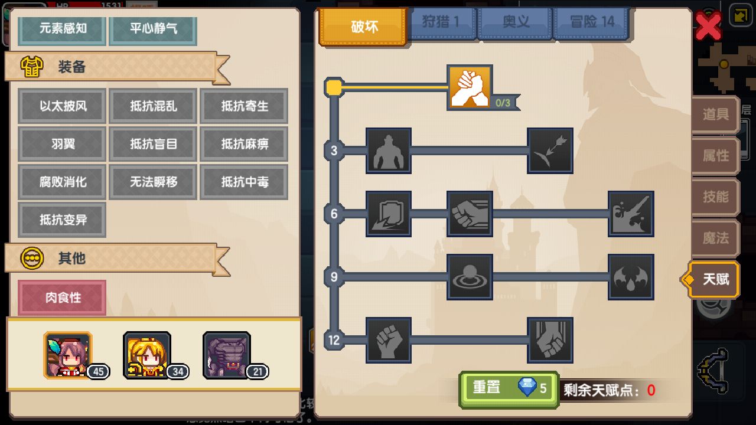Close the talent panel with red X
The width and height of the screenshot is (756, 425).
[708, 25]
